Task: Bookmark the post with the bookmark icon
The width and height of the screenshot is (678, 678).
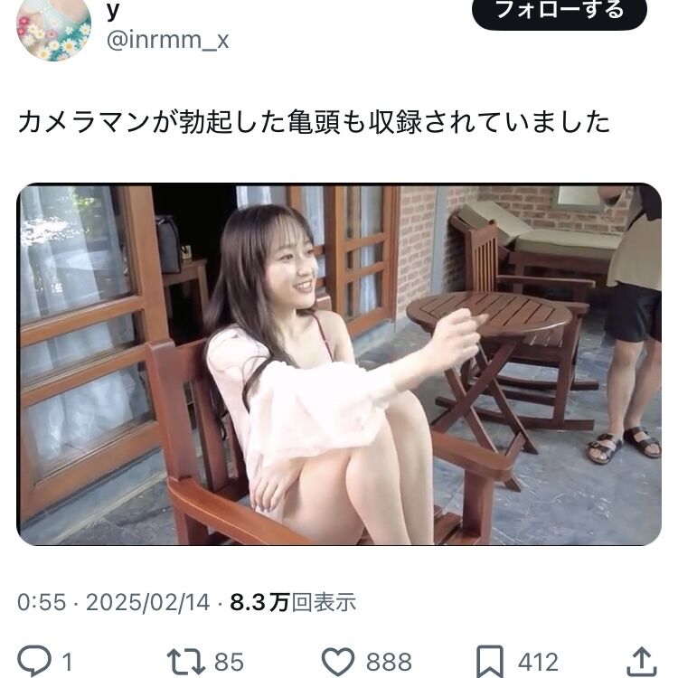Action: point(490,662)
